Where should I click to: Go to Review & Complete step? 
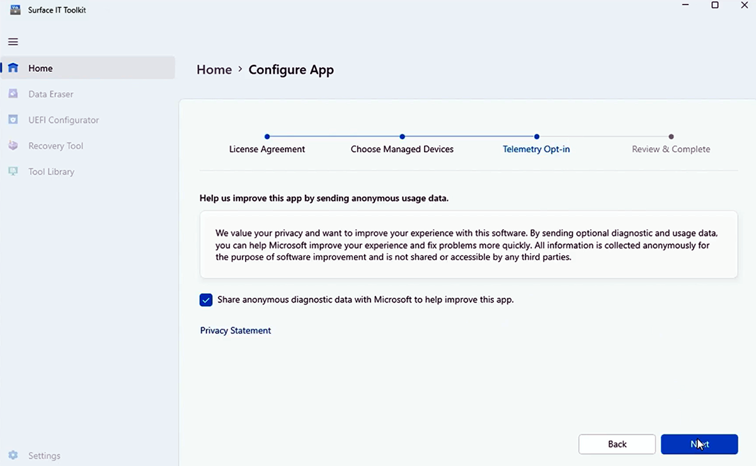[x=671, y=137]
